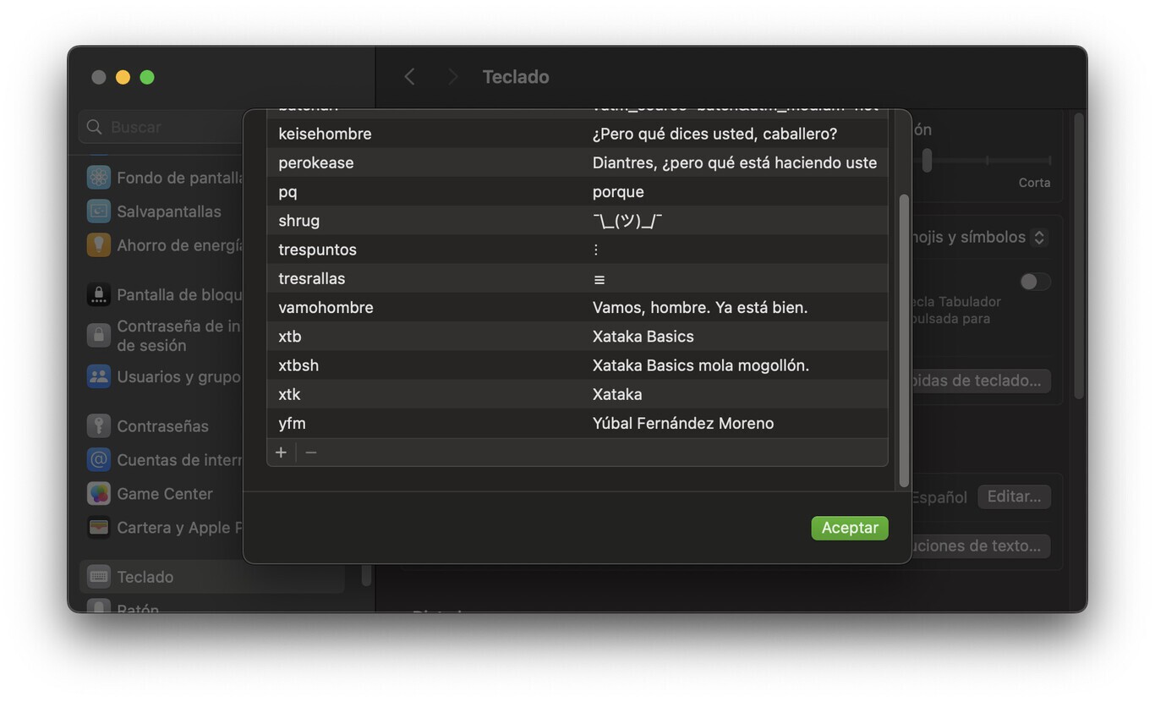Select the Teclado keyboard icon in sidebar

click(99, 576)
